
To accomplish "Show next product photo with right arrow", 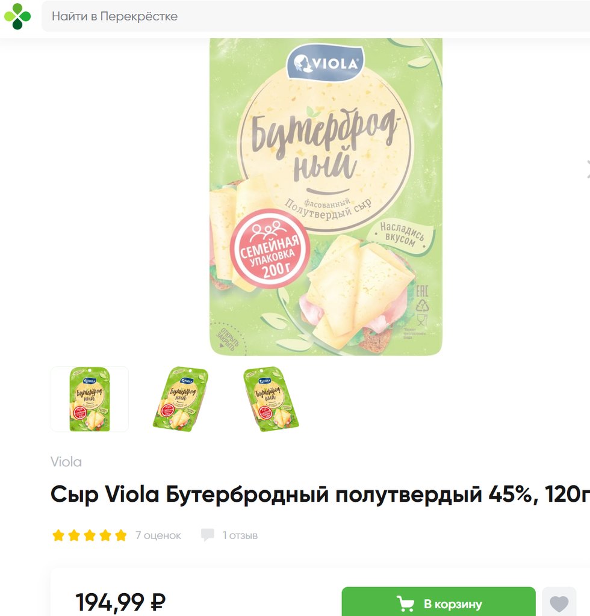I will 588,169.
